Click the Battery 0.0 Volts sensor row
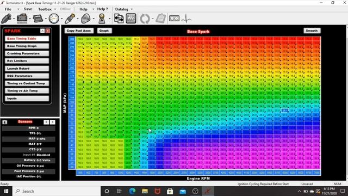This screenshot has width=348, height=196. 29,160
